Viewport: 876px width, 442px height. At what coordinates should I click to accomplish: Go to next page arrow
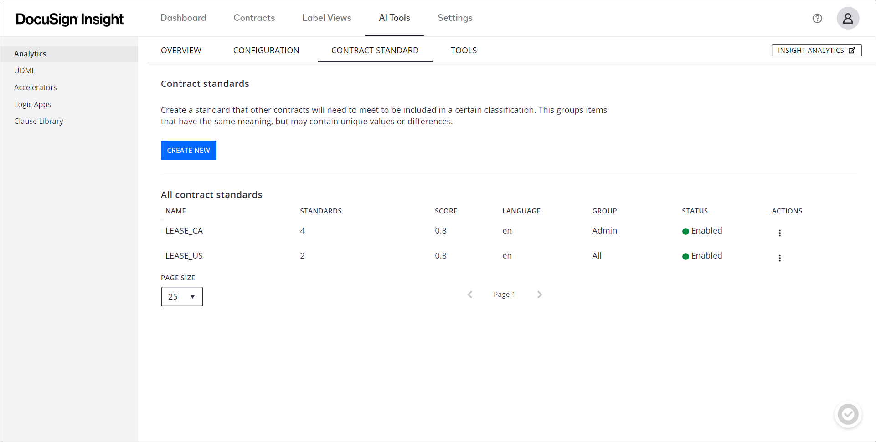point(540,295)
